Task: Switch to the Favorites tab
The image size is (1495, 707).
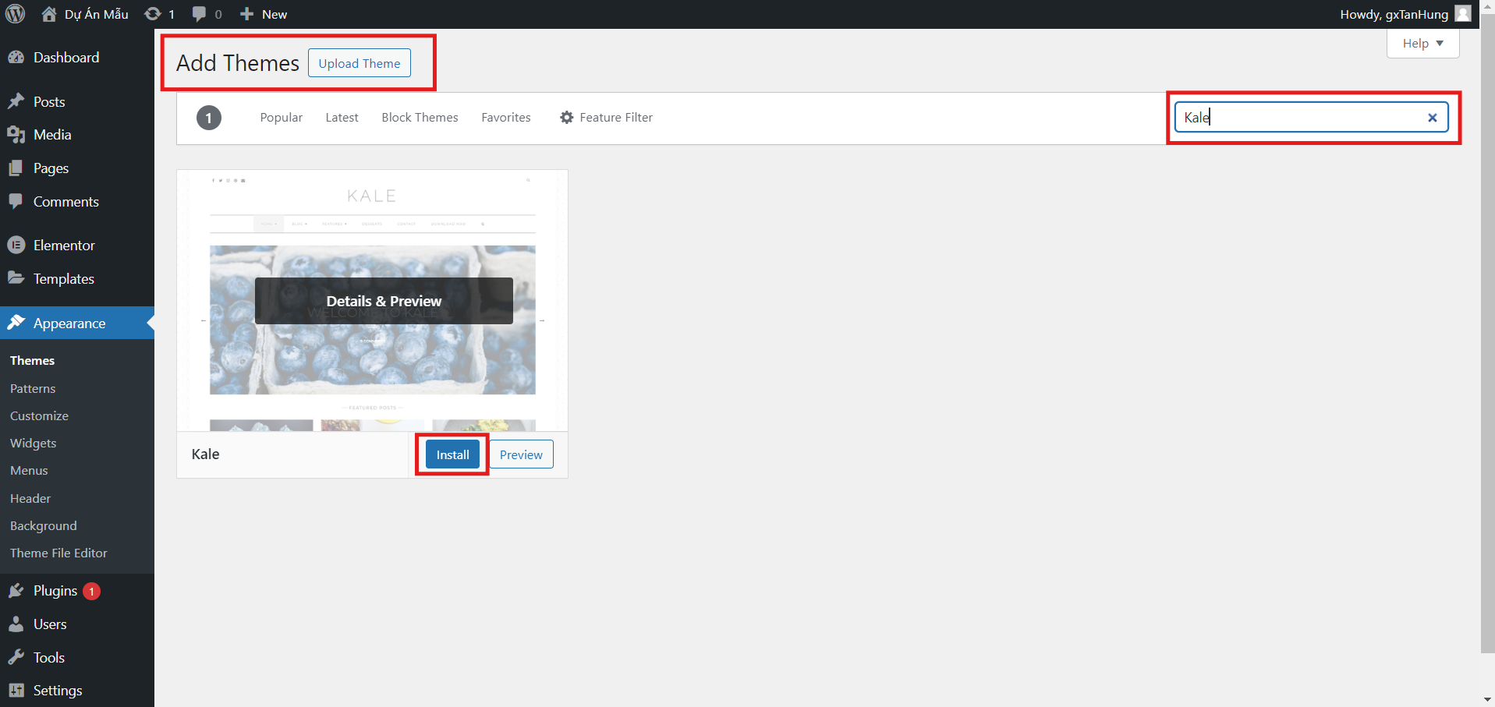Action: [506, 118]
